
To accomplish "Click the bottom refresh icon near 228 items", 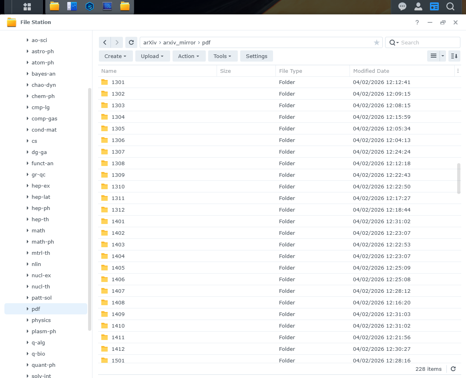I will [x=453, y=369].
